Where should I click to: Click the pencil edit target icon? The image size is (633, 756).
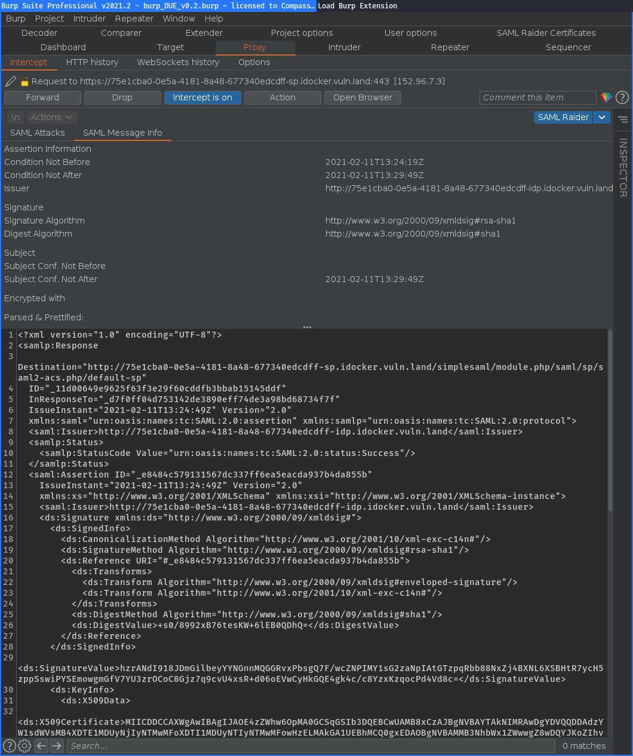11,81
